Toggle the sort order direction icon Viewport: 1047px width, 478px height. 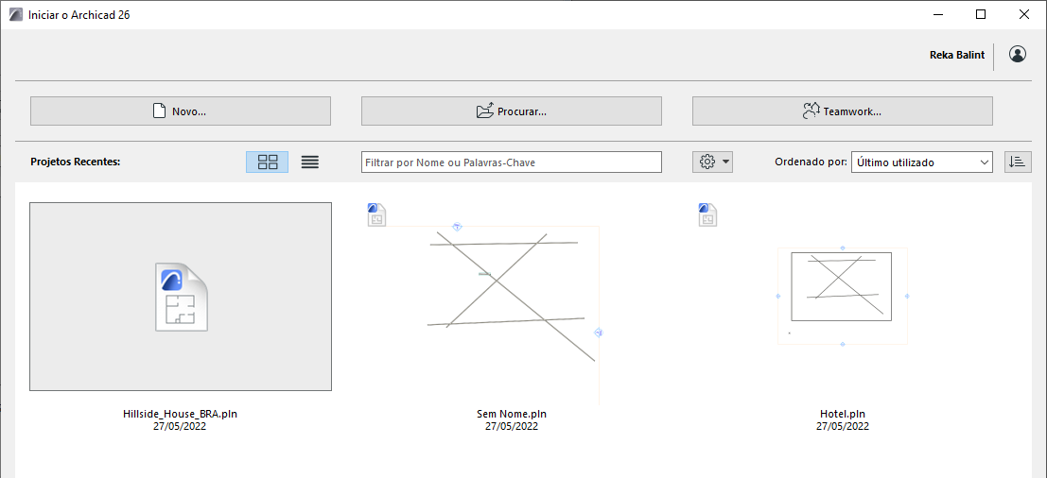coord(1018,162)
